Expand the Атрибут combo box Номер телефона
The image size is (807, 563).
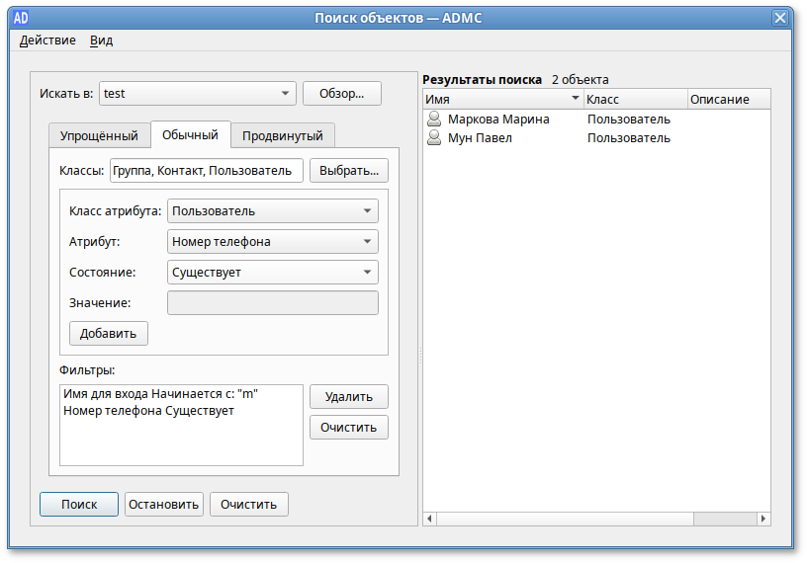click(273, 241)
